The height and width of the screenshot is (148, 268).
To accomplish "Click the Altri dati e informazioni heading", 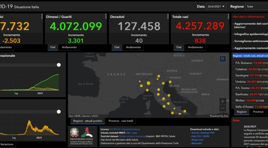I will click(248, 17).
